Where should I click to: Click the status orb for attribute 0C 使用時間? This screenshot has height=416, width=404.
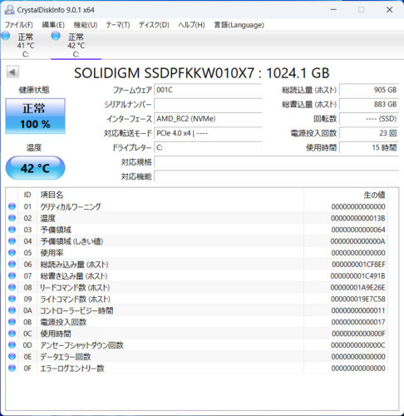12,334
